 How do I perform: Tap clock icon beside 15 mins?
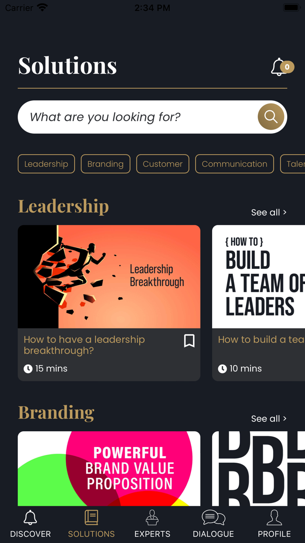(28, 369)
